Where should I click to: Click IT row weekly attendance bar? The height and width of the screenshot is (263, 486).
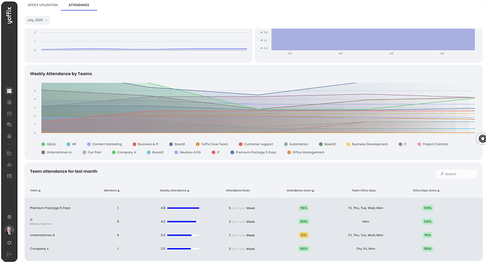(x=183, y=222)
